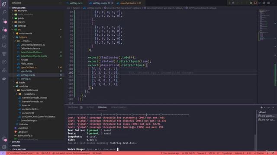Expand the components folder
Viewport: 277px width, 155px height.
pyautogui.click(x=26, y=34)
